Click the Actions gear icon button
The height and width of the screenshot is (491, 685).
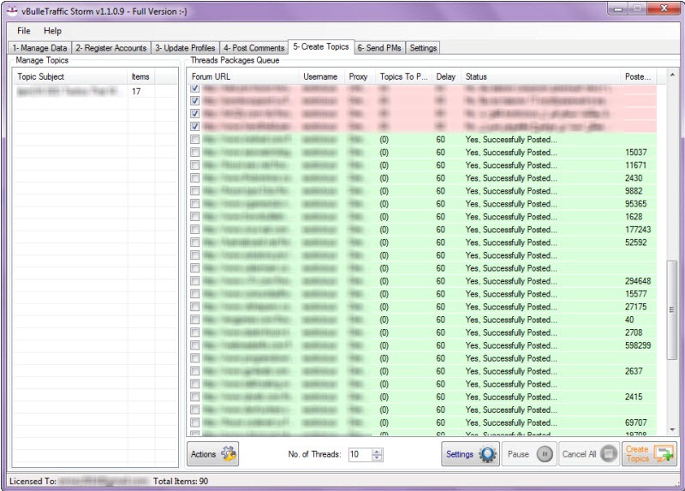click(212, 454)
